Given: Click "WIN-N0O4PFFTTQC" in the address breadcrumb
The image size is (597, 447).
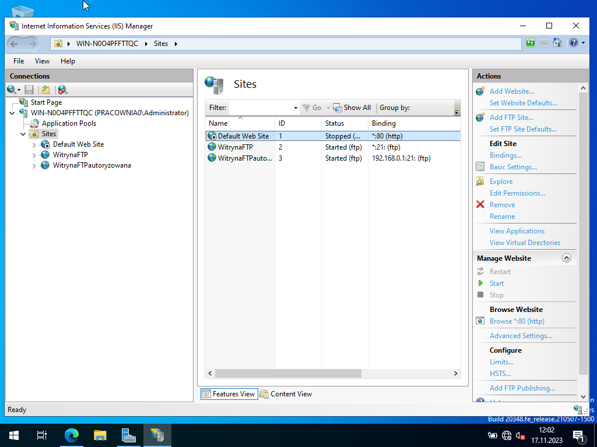Looking at the screenshot, I should [x=107, y=43].
